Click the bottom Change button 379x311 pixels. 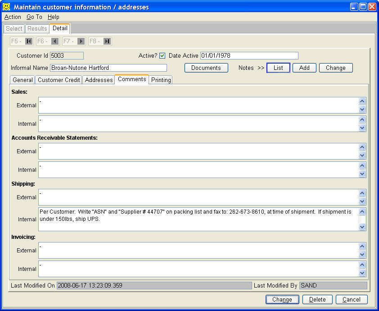[x=282, y=300]
